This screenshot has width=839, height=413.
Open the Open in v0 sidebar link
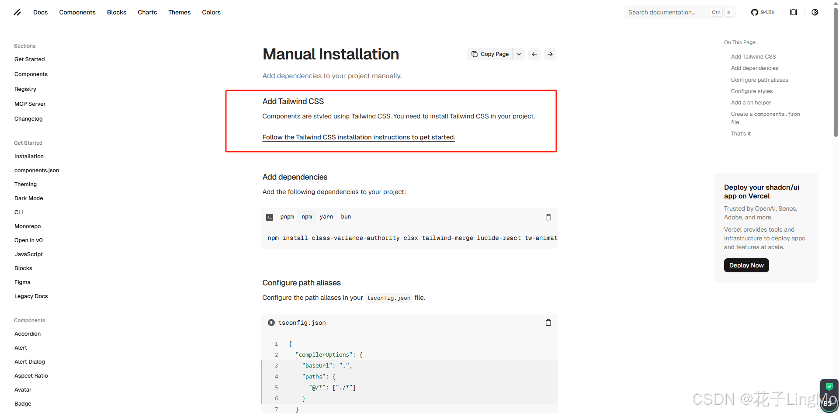[28, 240]
